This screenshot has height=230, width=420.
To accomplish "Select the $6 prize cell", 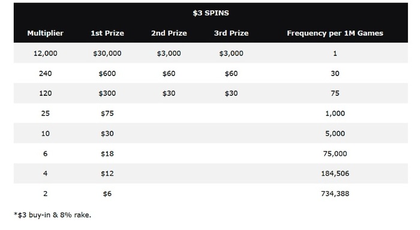I will click(107, 193).
